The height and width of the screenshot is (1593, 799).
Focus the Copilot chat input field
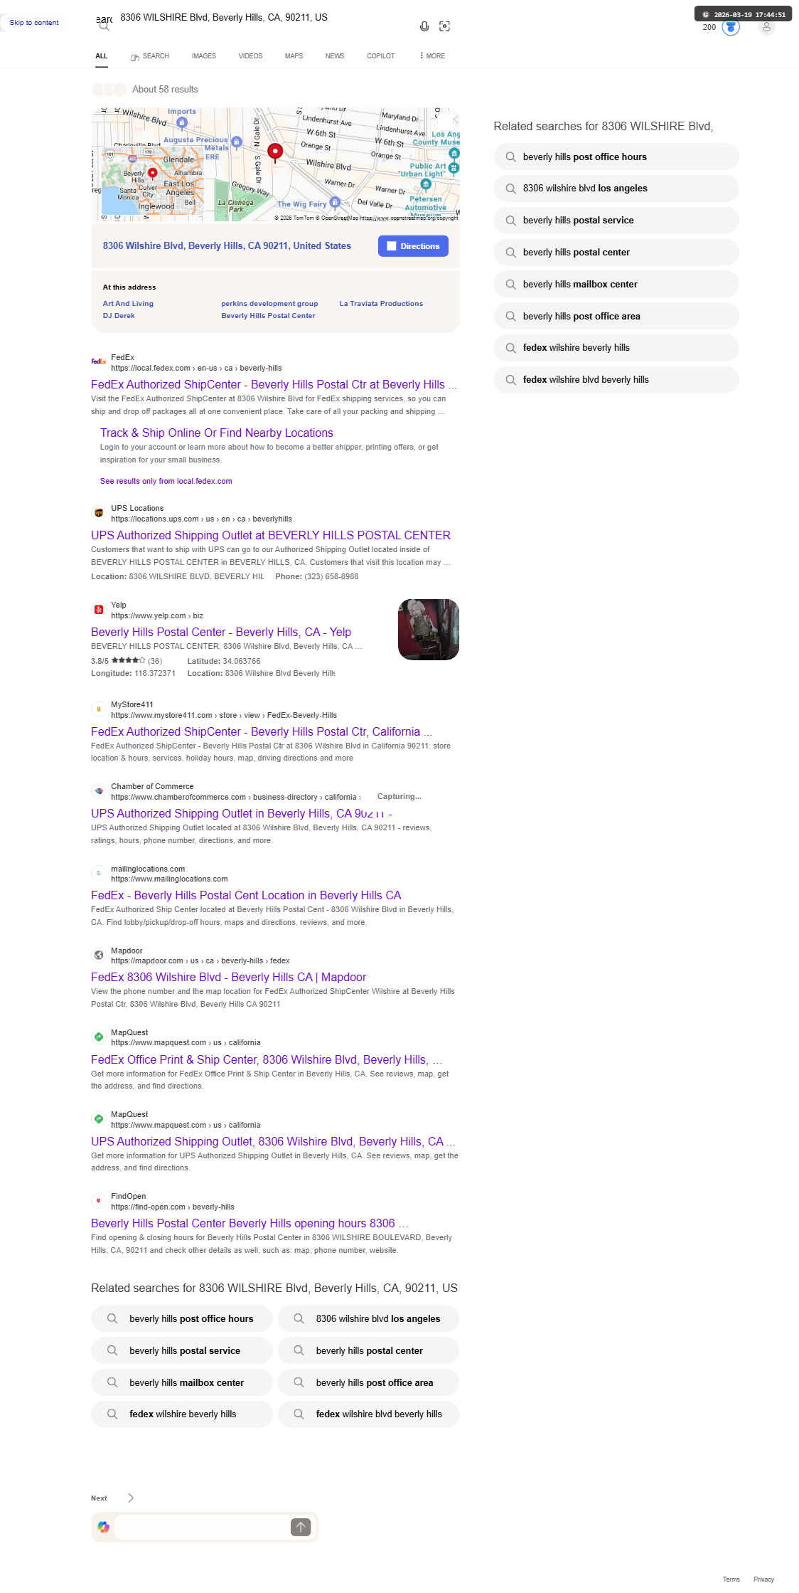(x=202, y=1527)
